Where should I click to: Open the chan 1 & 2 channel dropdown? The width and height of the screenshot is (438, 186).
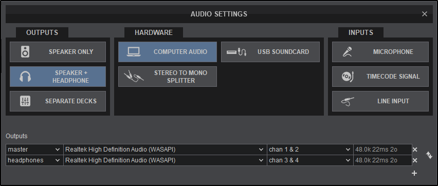pos(310,150)
